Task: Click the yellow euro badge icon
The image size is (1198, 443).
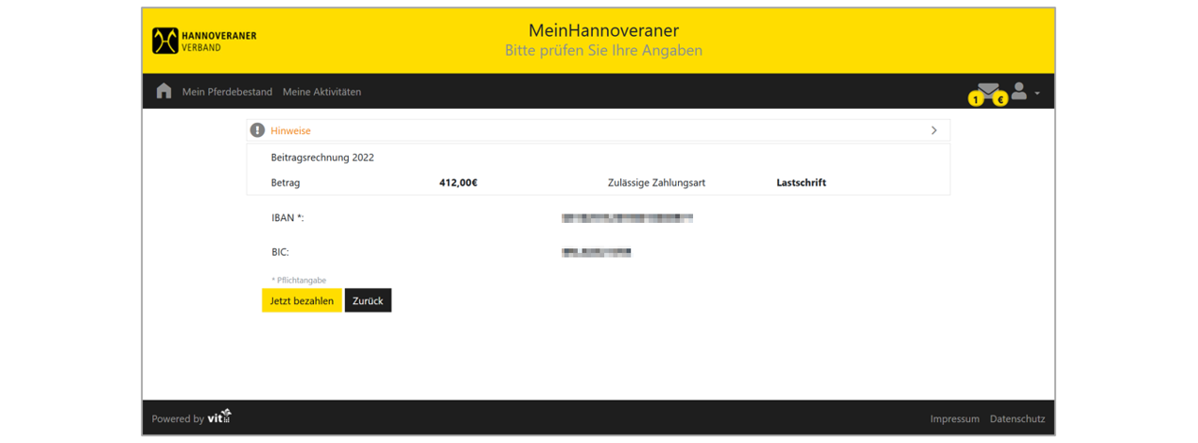Action: (1000, 99)
